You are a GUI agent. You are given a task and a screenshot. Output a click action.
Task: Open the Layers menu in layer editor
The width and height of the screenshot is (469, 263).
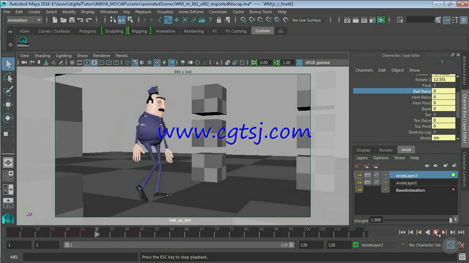click(362, 158)
